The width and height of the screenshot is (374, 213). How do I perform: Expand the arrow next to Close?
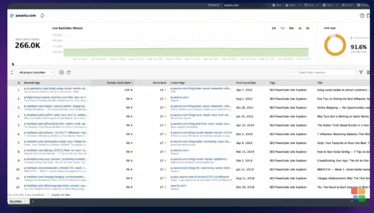(337, 5)
